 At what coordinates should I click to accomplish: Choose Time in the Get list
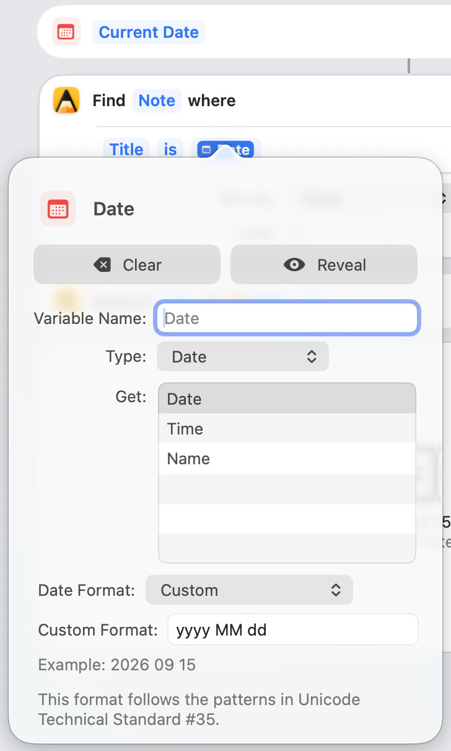coord(287,429)
